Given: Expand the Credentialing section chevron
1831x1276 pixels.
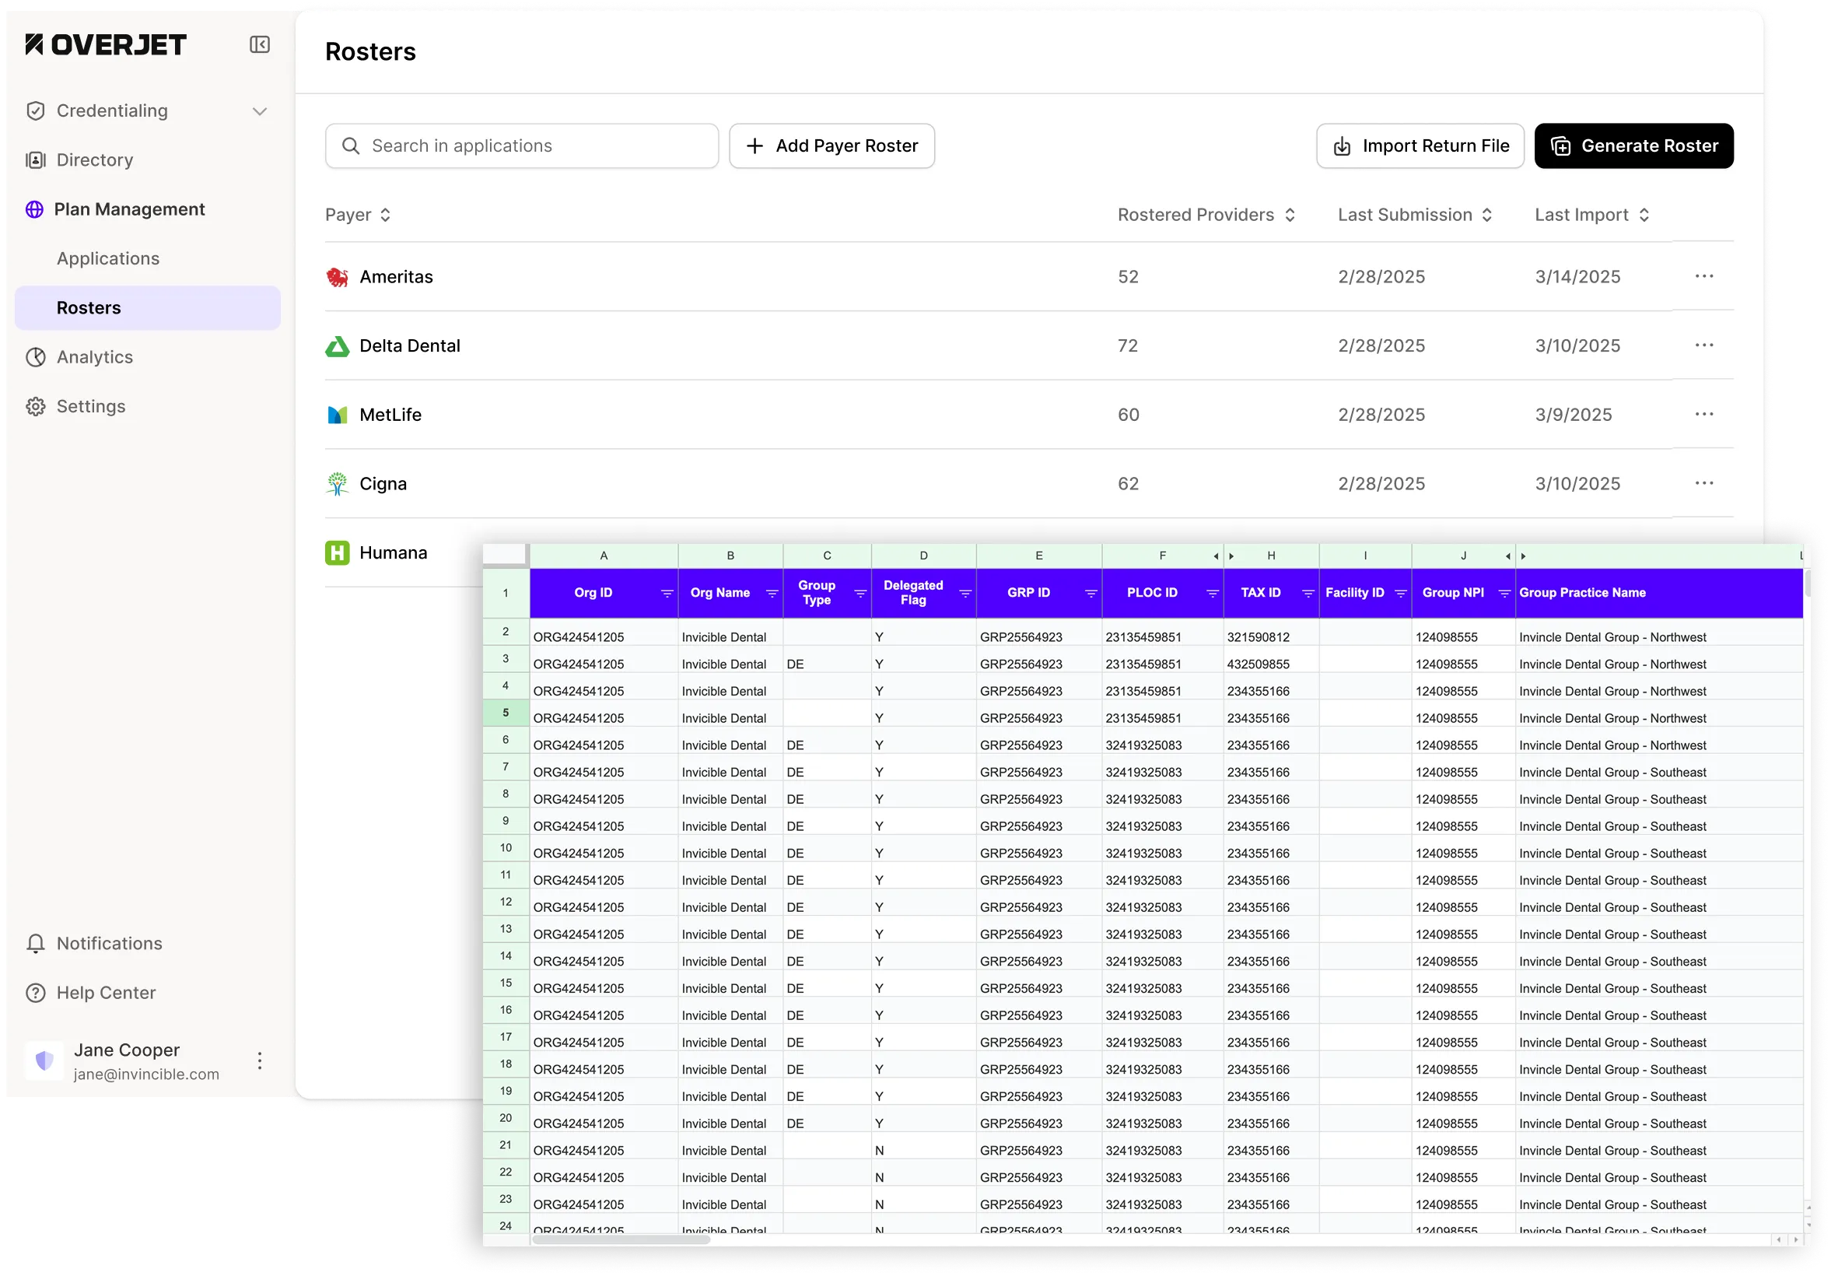Looking at the screenshot, I should coord(259,112).
